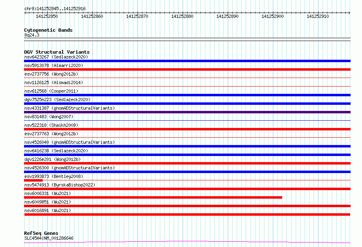Click ruler position 141252880

click(182, 16)
